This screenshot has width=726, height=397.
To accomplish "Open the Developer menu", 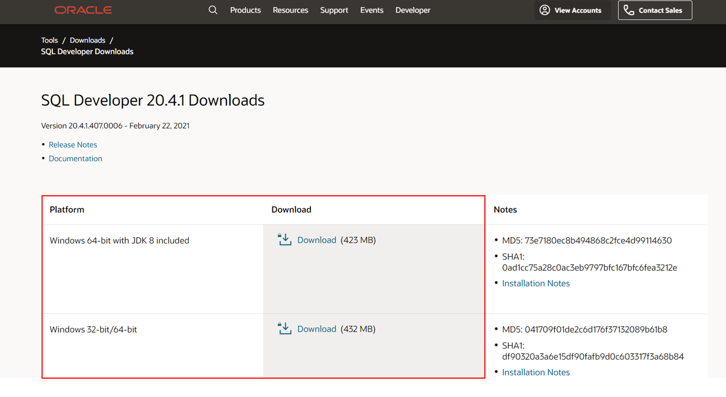I will (x=413, y=10).
